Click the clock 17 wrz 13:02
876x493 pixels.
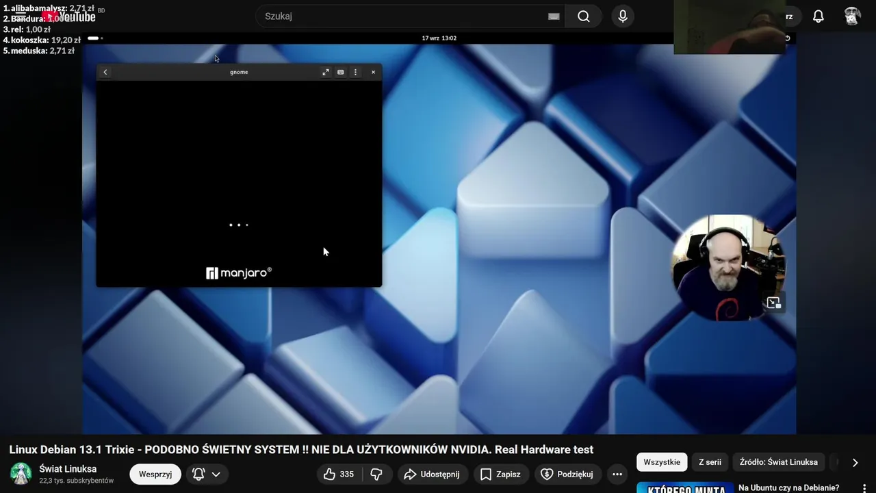(x=439, y=38)
